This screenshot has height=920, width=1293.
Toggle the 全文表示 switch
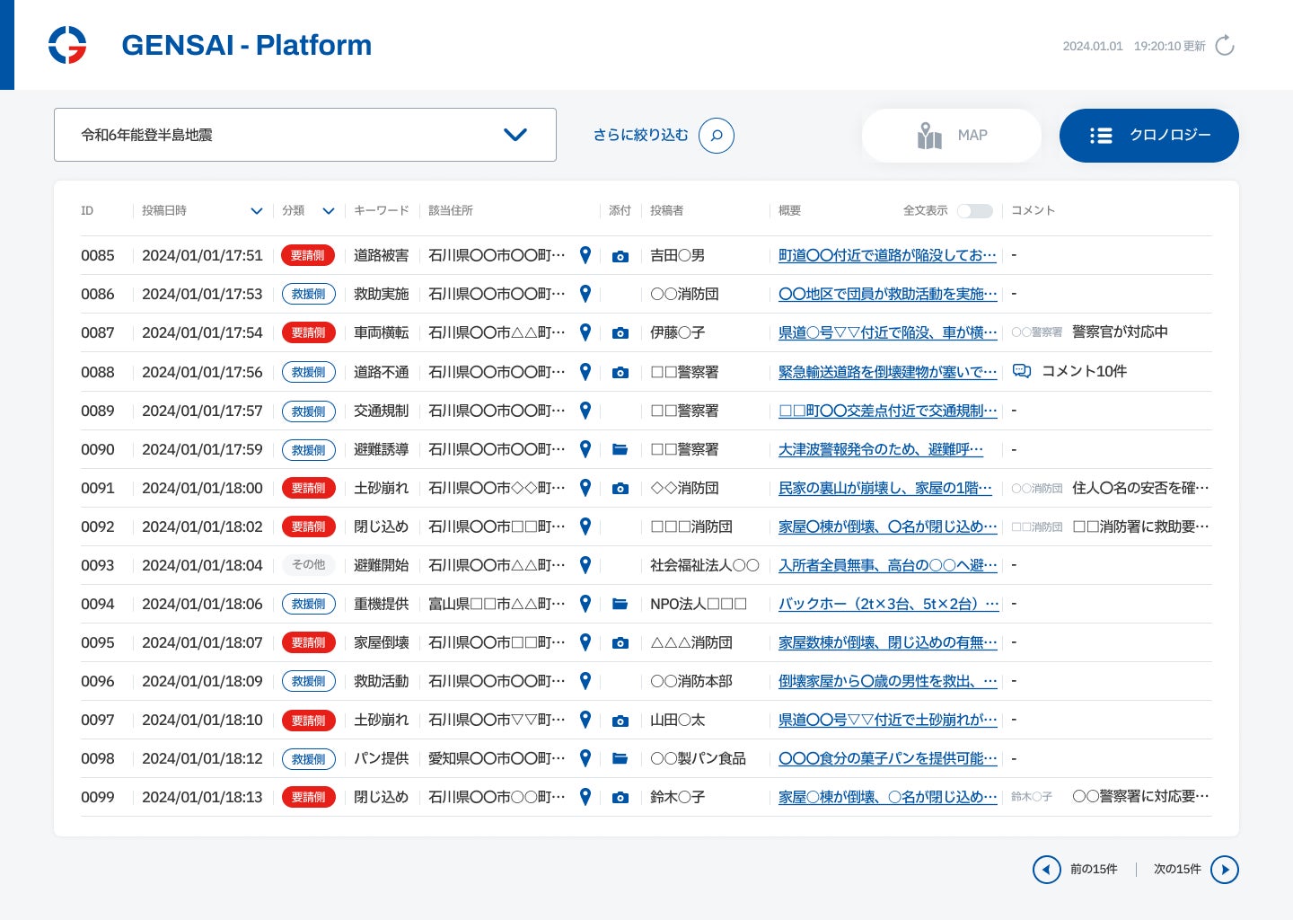[x=974, y=211]
